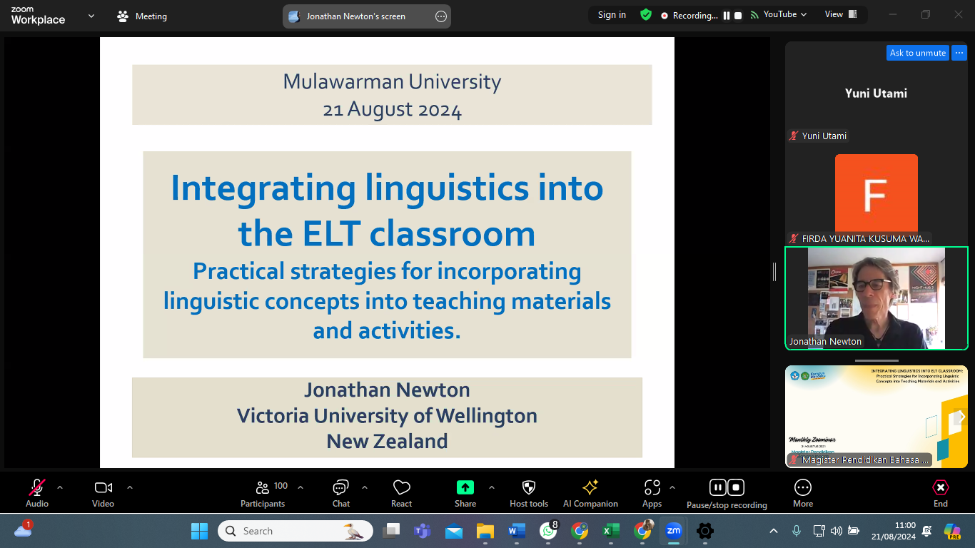
Task: Click the Ask to unmute button
Action: point(917,53)
